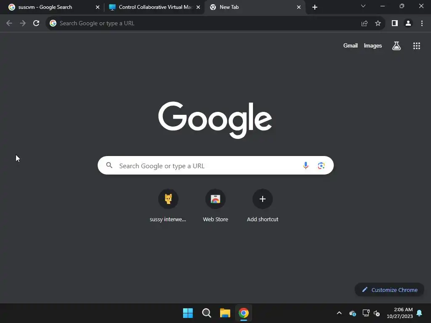Click the taskbar clock and date
This screenshot has width=431, height=323.
point(400,313)
